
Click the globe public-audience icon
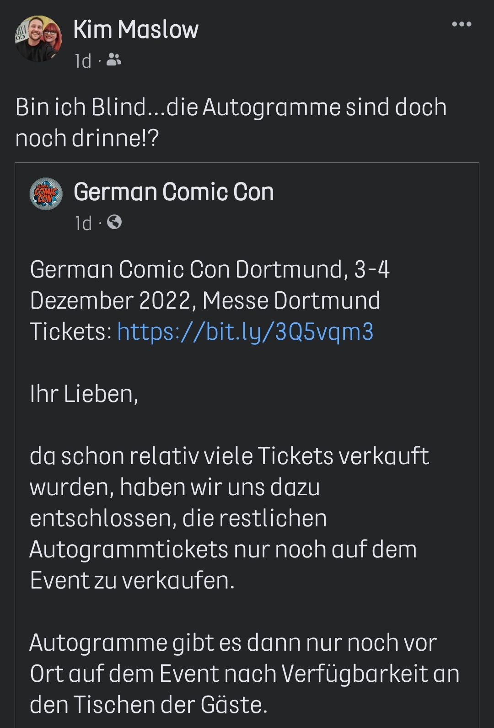(x=114, y=222)
